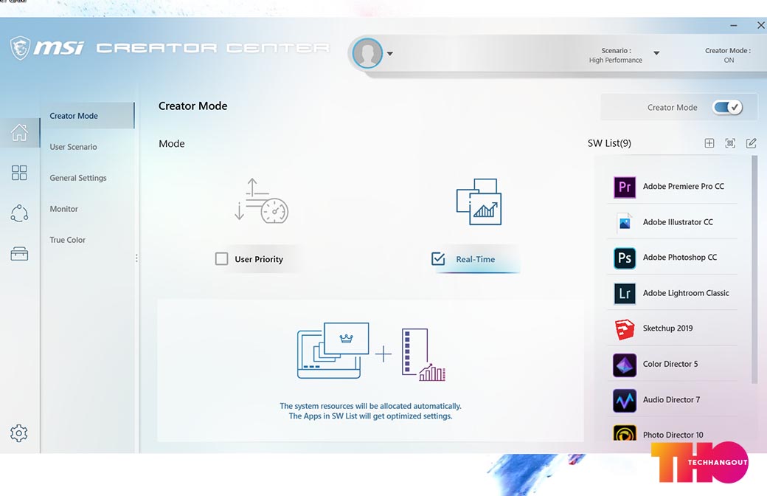Click the Photoshop Ps icon

click(625, 258)
